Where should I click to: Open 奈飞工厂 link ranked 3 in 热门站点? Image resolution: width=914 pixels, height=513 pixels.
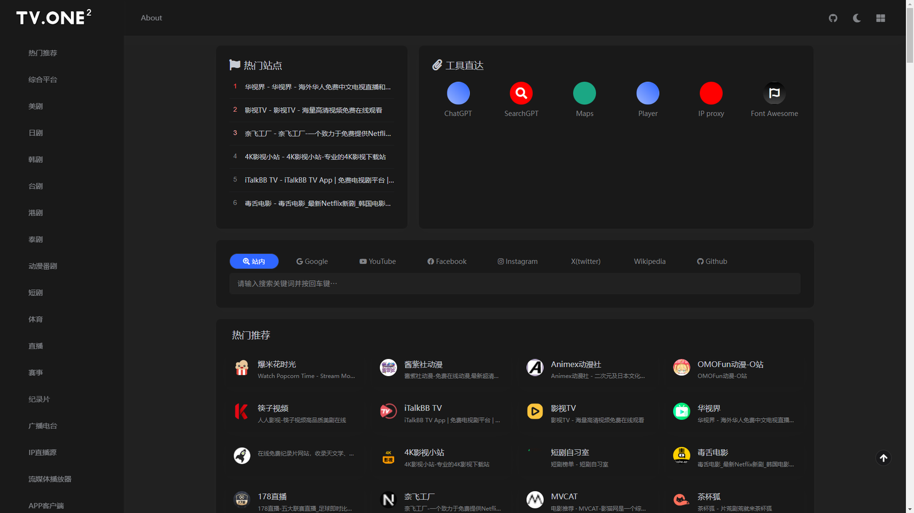click(318, 134)
